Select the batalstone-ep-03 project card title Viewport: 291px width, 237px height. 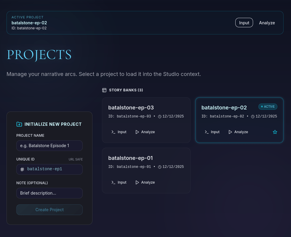[x=131, y=108]
